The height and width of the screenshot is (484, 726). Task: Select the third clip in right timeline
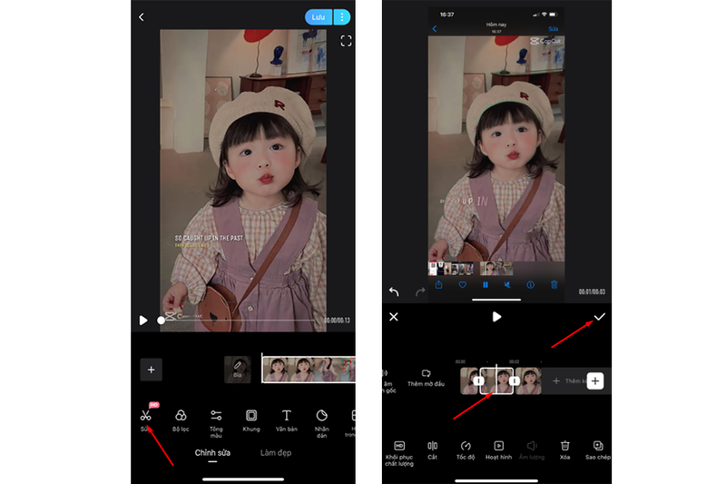point(528,380)
